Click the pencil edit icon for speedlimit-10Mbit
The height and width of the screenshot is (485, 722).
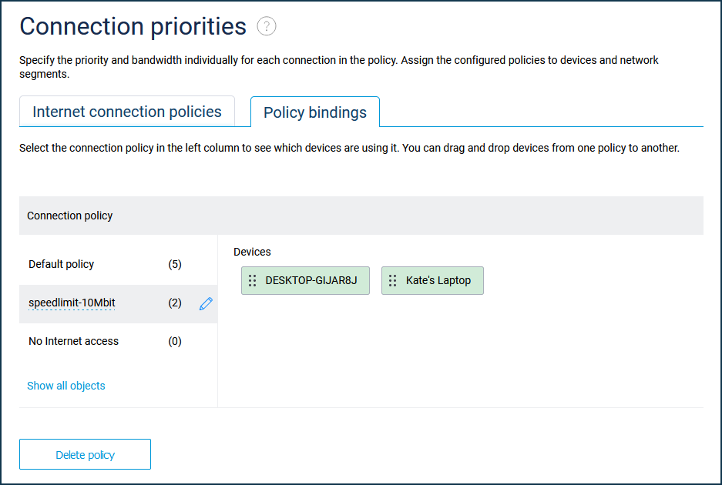point(206,303)
